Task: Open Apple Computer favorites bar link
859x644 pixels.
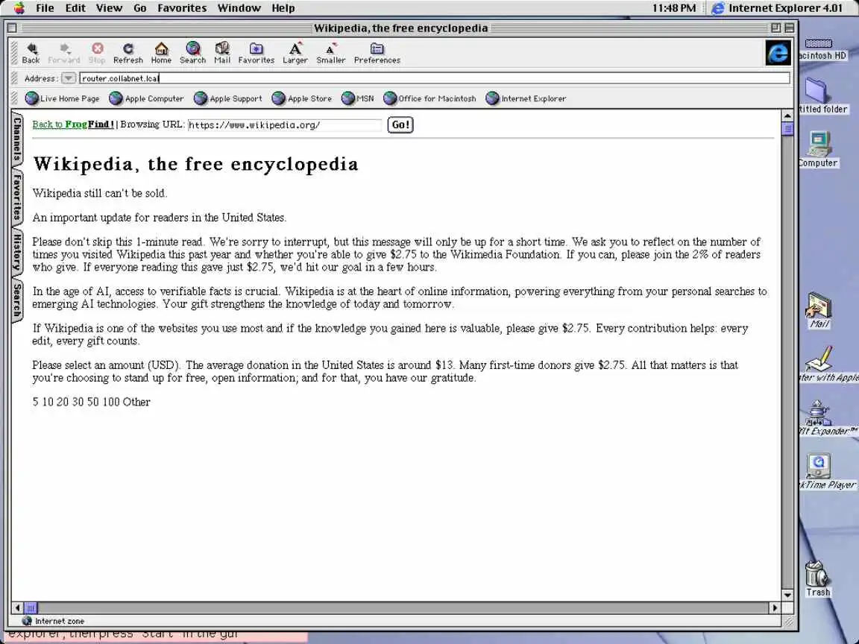Action: pyautogui.click(x=146, y=98)
